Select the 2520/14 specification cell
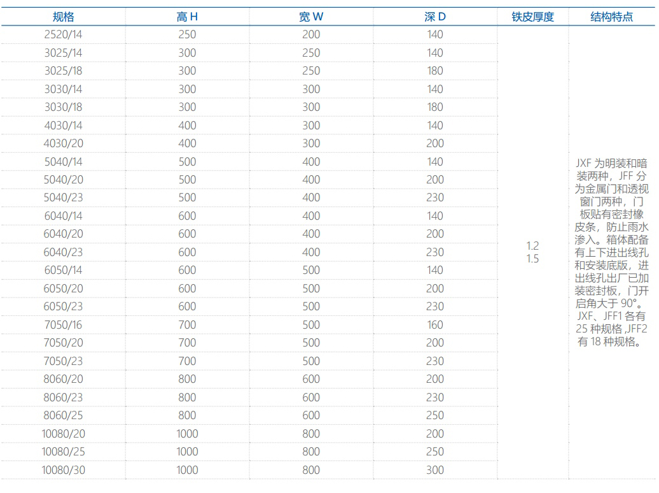The image size is (659, 493). [x=63, y=34]
